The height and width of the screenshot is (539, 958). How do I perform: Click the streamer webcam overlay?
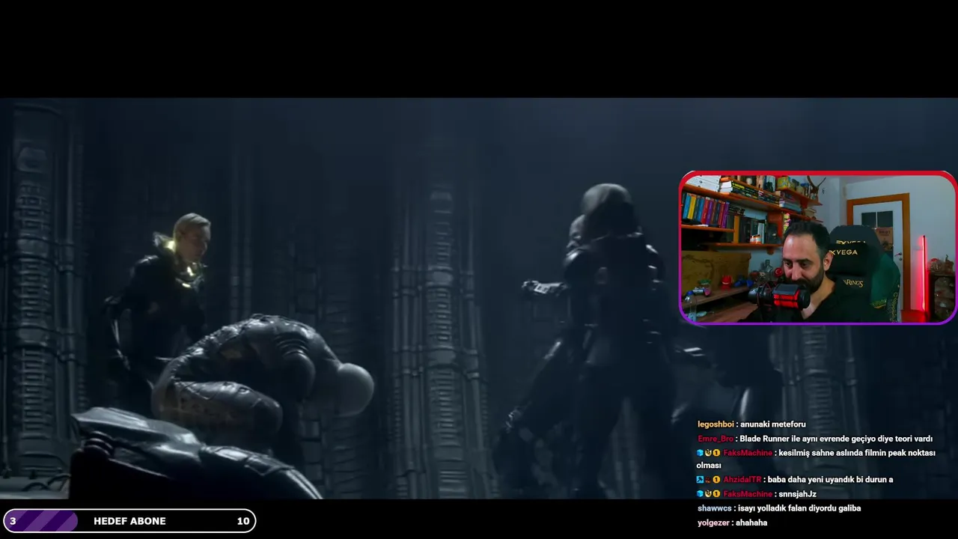[818, 248]
